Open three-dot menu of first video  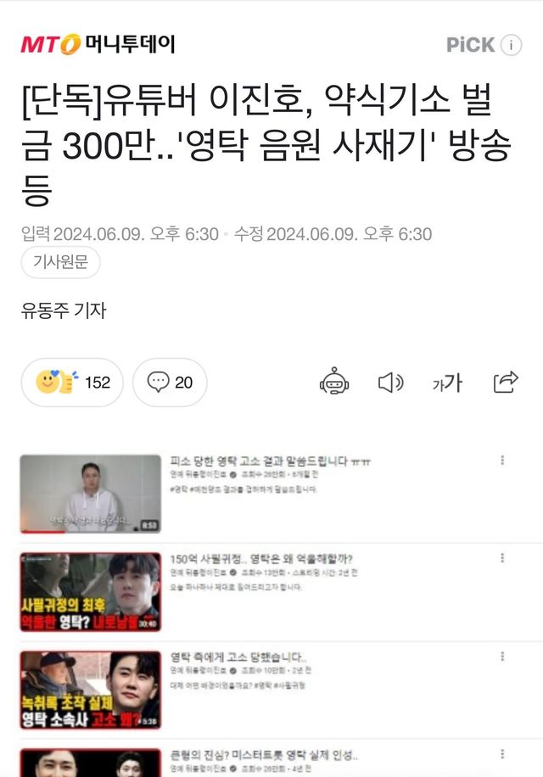tap(502, 460)
